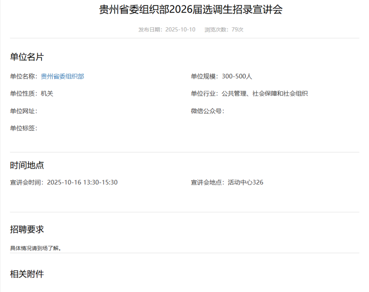369x292 pixels.
Task: Open the 贵州省委组织部 unit name link
Action: (62, 76)
